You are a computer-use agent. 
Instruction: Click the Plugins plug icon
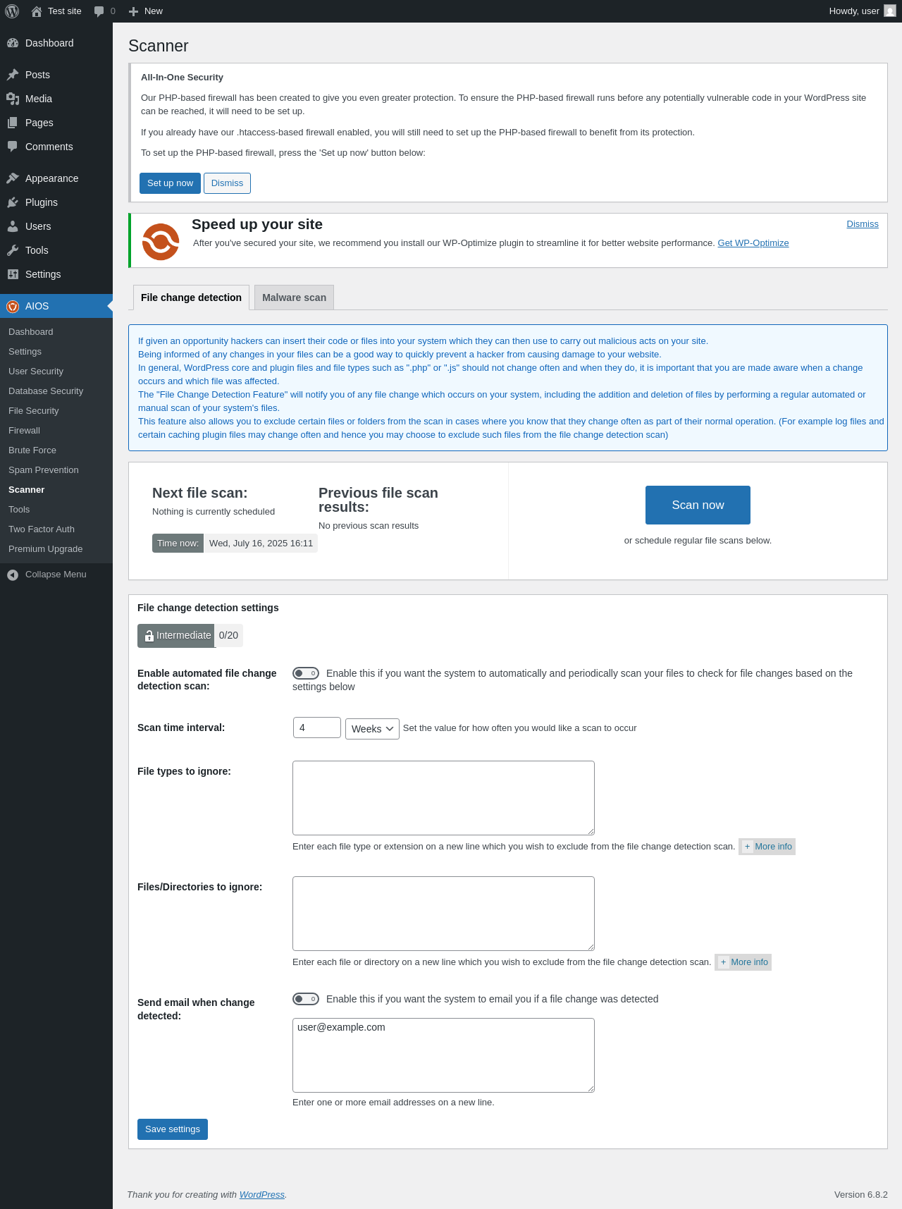click(x=13, y=202)
